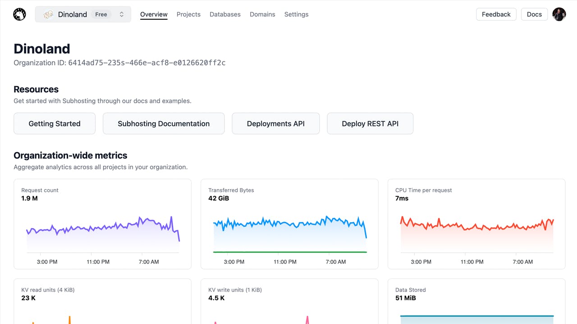The width and height of the screenshot is (577, 324).
Task: Open the Settings tab
Action: click(x=296, y=14)
